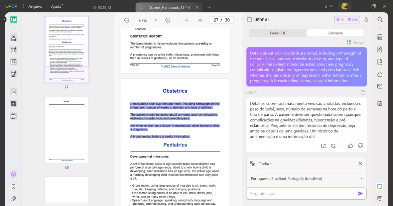Send the prompt with the arrow icon
Image resolution: width=393 pixels, height=206 pixels.
[360, 194]
